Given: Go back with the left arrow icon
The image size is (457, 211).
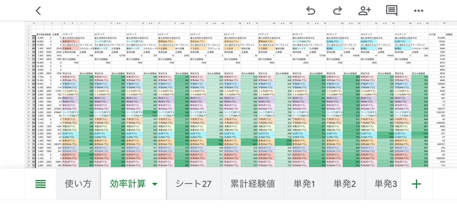Looking at the screenshot, I should pos(38,11).
